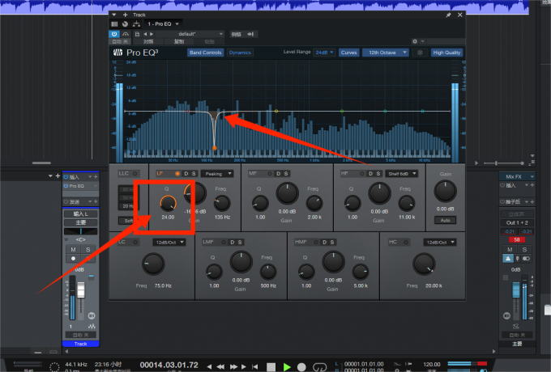Open the Mix FX dropdown
The image size is (551, 372).
(x=517, y=177)
